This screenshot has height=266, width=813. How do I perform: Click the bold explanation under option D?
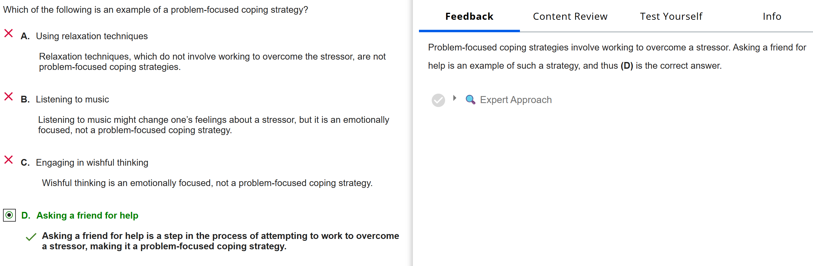(220, 241)
